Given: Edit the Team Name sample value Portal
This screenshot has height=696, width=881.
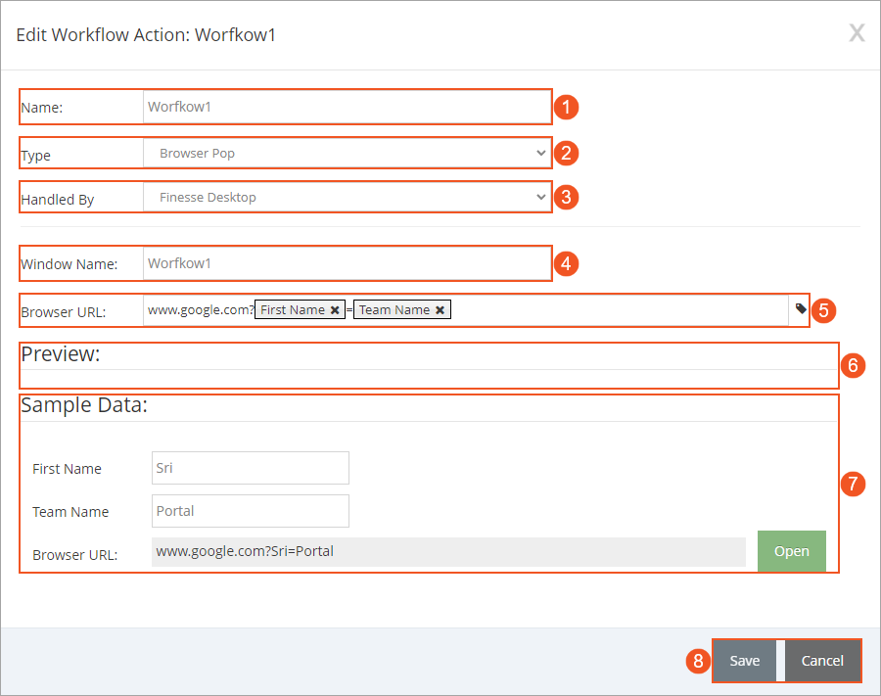Looking at the screenshot, I should coord(250,510).
